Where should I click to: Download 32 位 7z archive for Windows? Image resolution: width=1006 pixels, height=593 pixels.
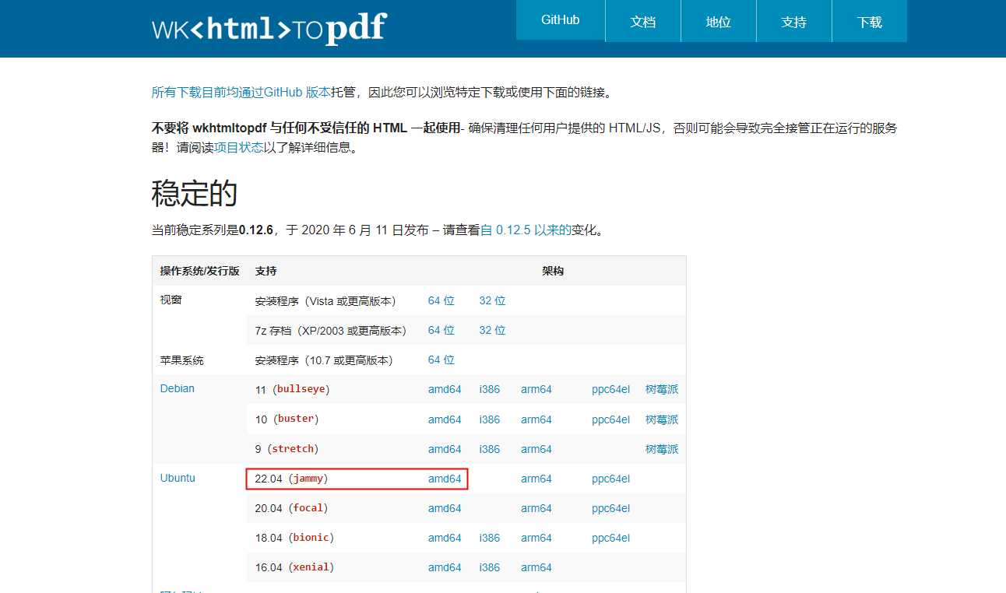coord(493,330)
